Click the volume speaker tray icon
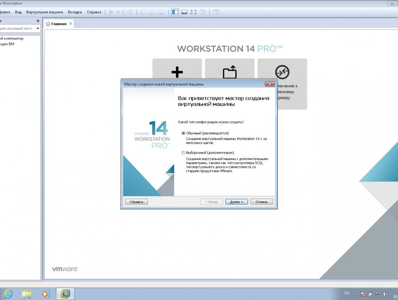This screenshot has width=398, height=300. (385, 294)
